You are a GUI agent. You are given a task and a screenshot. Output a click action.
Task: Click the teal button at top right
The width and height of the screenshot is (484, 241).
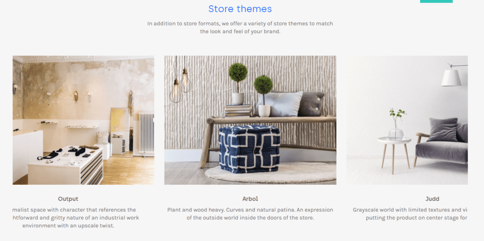pyautogui.click(x=436, y=1)
